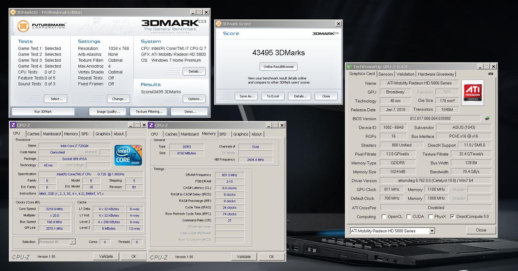The height and width of the screenshot is (271, 518).
Task: Click the Run 3DMark button
Action: (x=43, y=112)
